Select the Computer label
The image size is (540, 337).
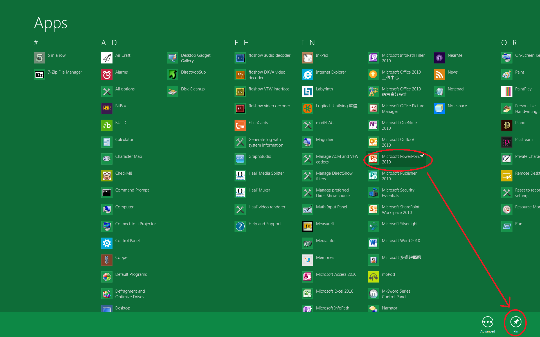pos(124,207)
